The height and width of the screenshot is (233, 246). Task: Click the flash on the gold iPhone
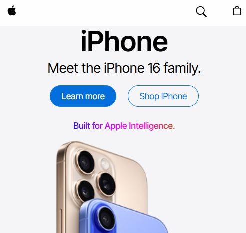point(104,163)
